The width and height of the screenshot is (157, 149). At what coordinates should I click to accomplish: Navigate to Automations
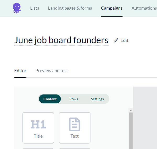(x=144, y=8)
